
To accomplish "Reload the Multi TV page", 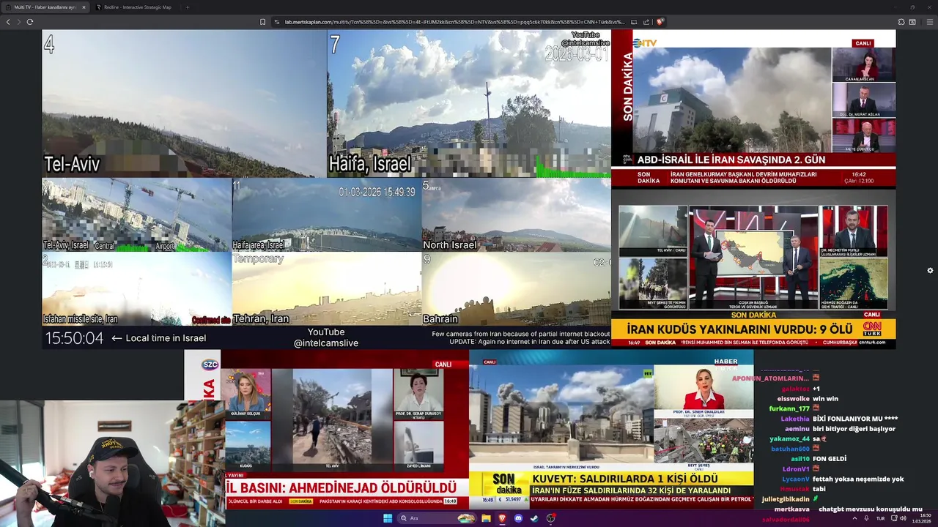I will [x=29, y=22].
